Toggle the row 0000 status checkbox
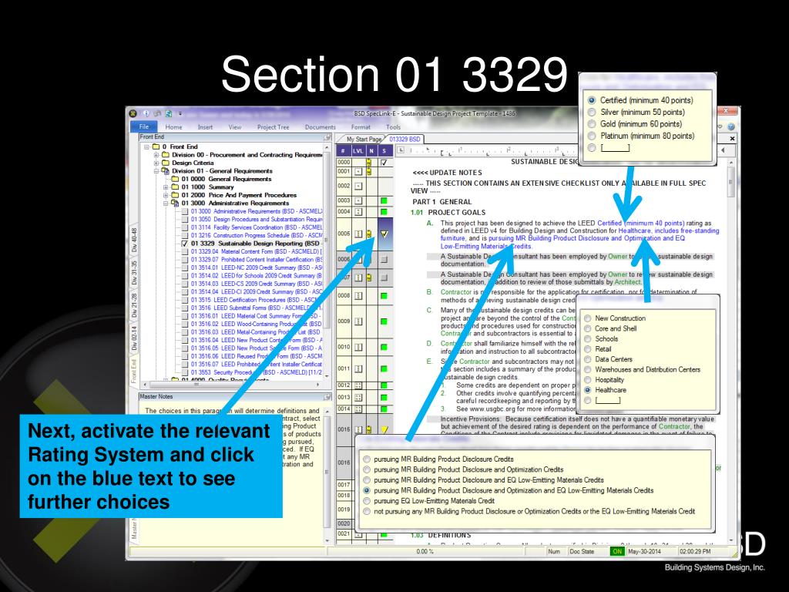789x592 pixels. pos(384,163)
